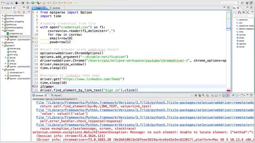Switch to the PyDev perspective icon at top right
255x143 pixels.
[x=251, y=3]
